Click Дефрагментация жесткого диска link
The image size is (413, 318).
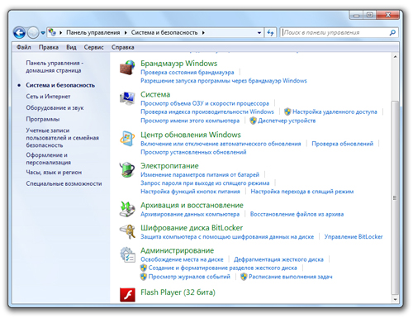[278, 259]
